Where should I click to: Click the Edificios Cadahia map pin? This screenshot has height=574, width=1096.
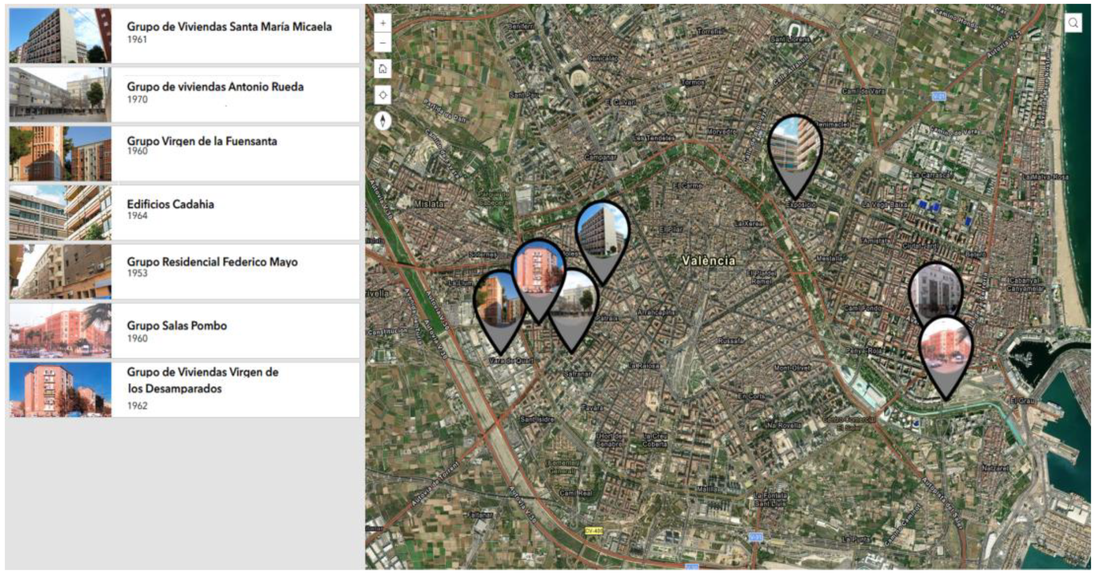pyautogui.click(x=795, y=145)
